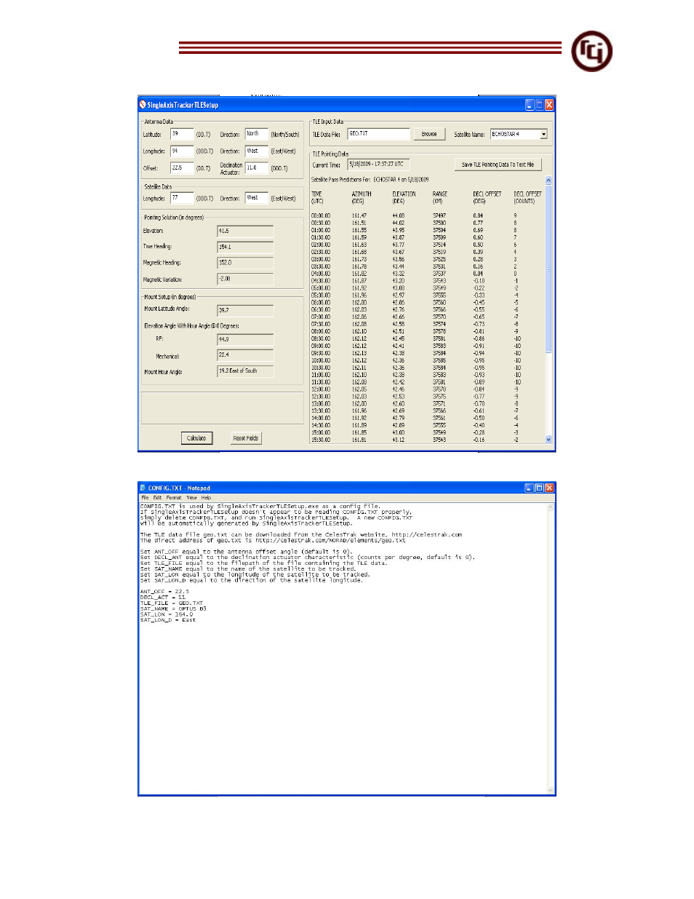
Task: Click the RANGE (KM) column header
Action: tap(440, 197)
